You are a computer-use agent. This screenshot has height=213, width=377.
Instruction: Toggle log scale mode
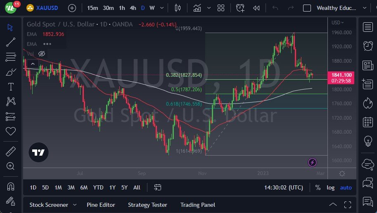[330, 187]
